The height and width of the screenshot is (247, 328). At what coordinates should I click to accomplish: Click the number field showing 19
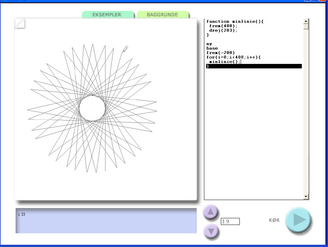click(230, 221)
